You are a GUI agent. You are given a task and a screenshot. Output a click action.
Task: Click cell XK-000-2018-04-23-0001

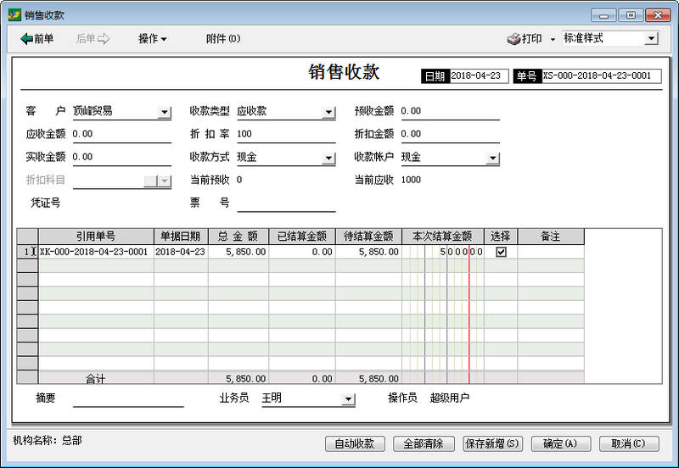point(96,252)
